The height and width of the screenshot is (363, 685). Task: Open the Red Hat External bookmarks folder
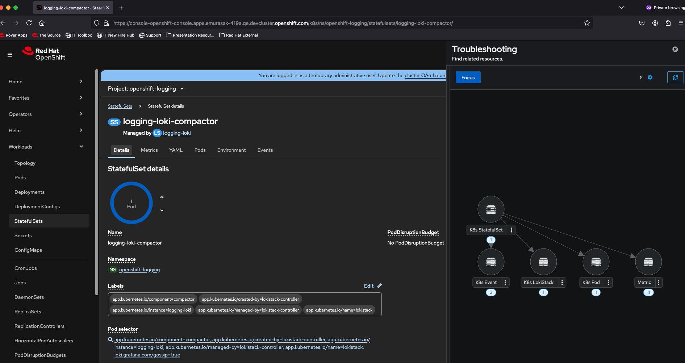coord(238,35)
